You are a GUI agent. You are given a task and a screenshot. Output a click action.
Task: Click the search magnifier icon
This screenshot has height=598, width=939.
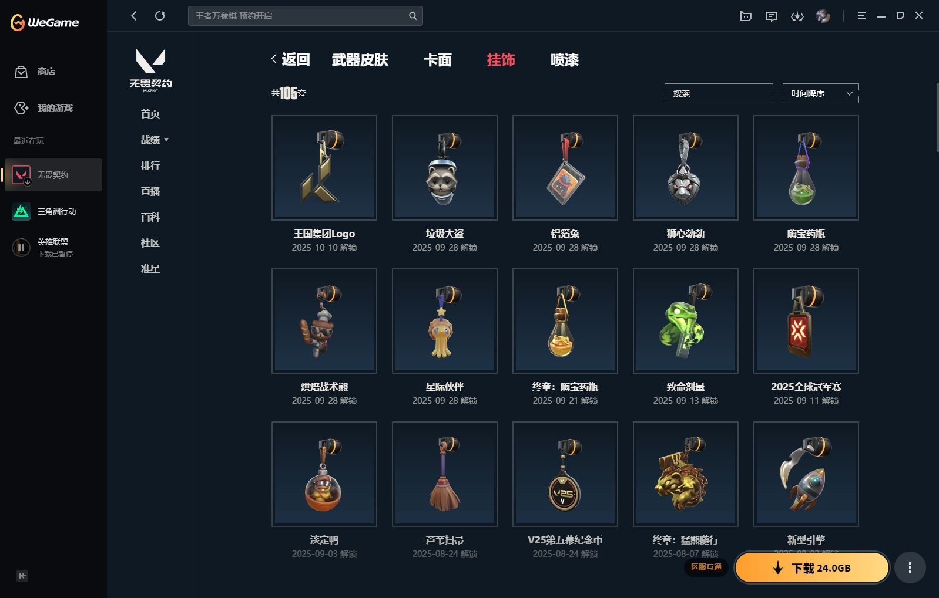pyautogui.click(x=413, y=16)
